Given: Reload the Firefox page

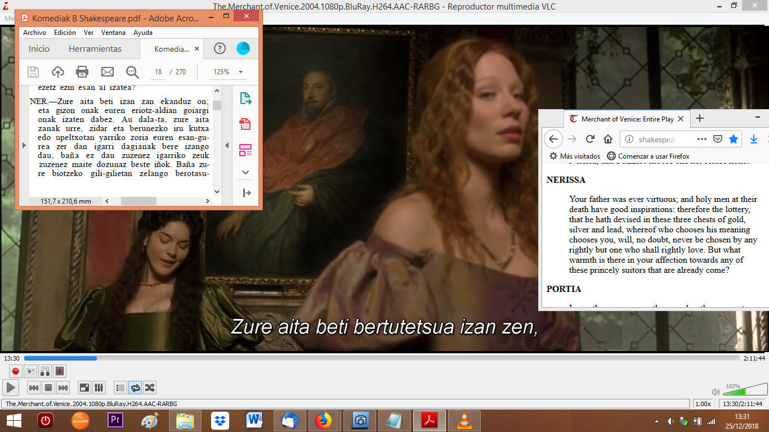Looking at the screenshot, I should [590, 139].
